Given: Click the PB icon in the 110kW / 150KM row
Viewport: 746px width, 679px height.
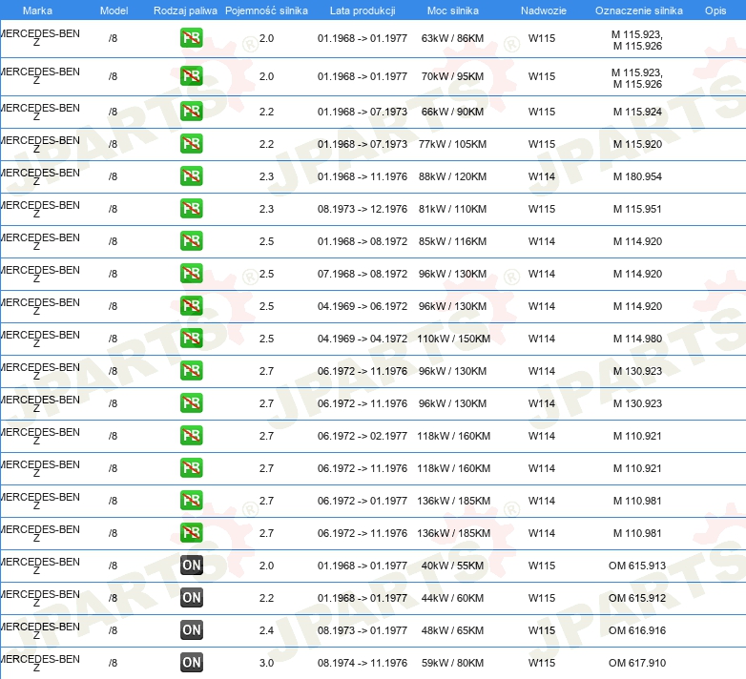Looking at the screenshot, I should [x=191, y=339].
